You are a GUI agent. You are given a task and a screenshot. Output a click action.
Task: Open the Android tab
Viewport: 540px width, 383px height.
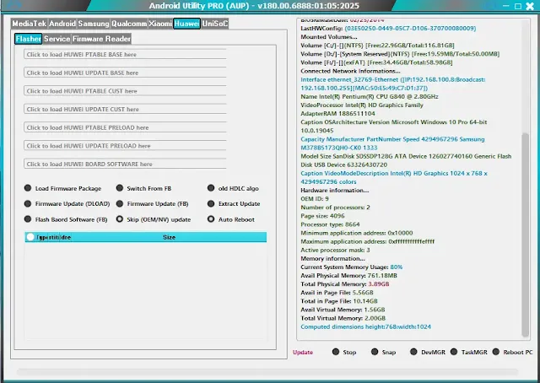click(62, 24)
